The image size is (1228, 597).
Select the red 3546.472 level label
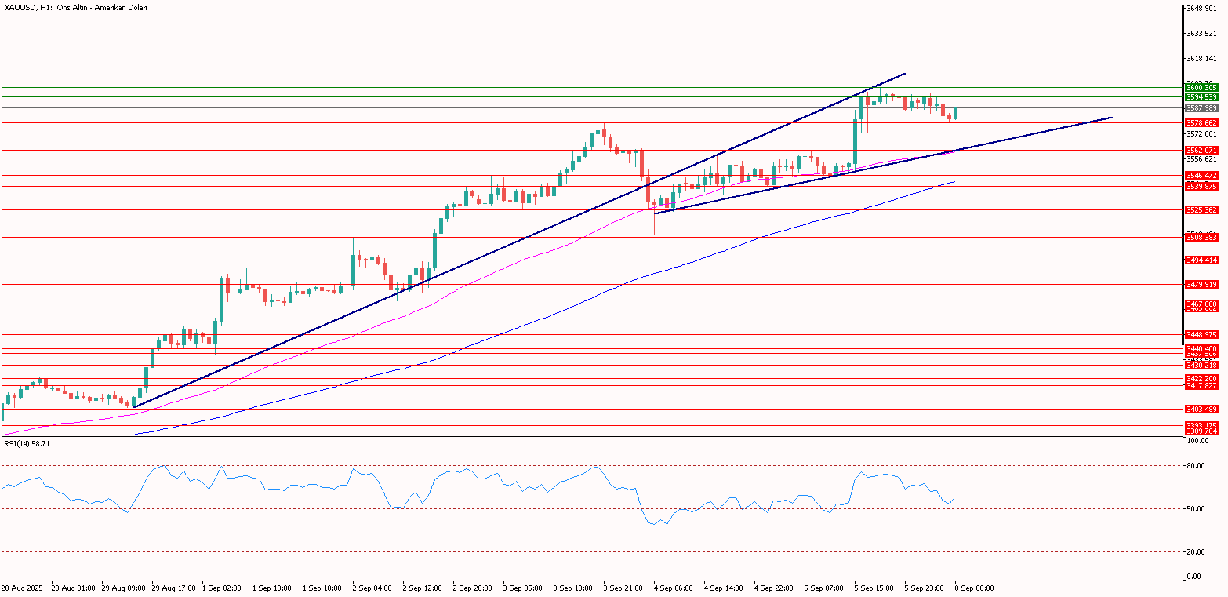tap(1201, 176)
